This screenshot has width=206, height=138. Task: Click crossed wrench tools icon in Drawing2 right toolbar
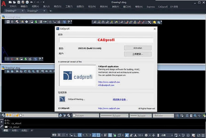point(149,22)
